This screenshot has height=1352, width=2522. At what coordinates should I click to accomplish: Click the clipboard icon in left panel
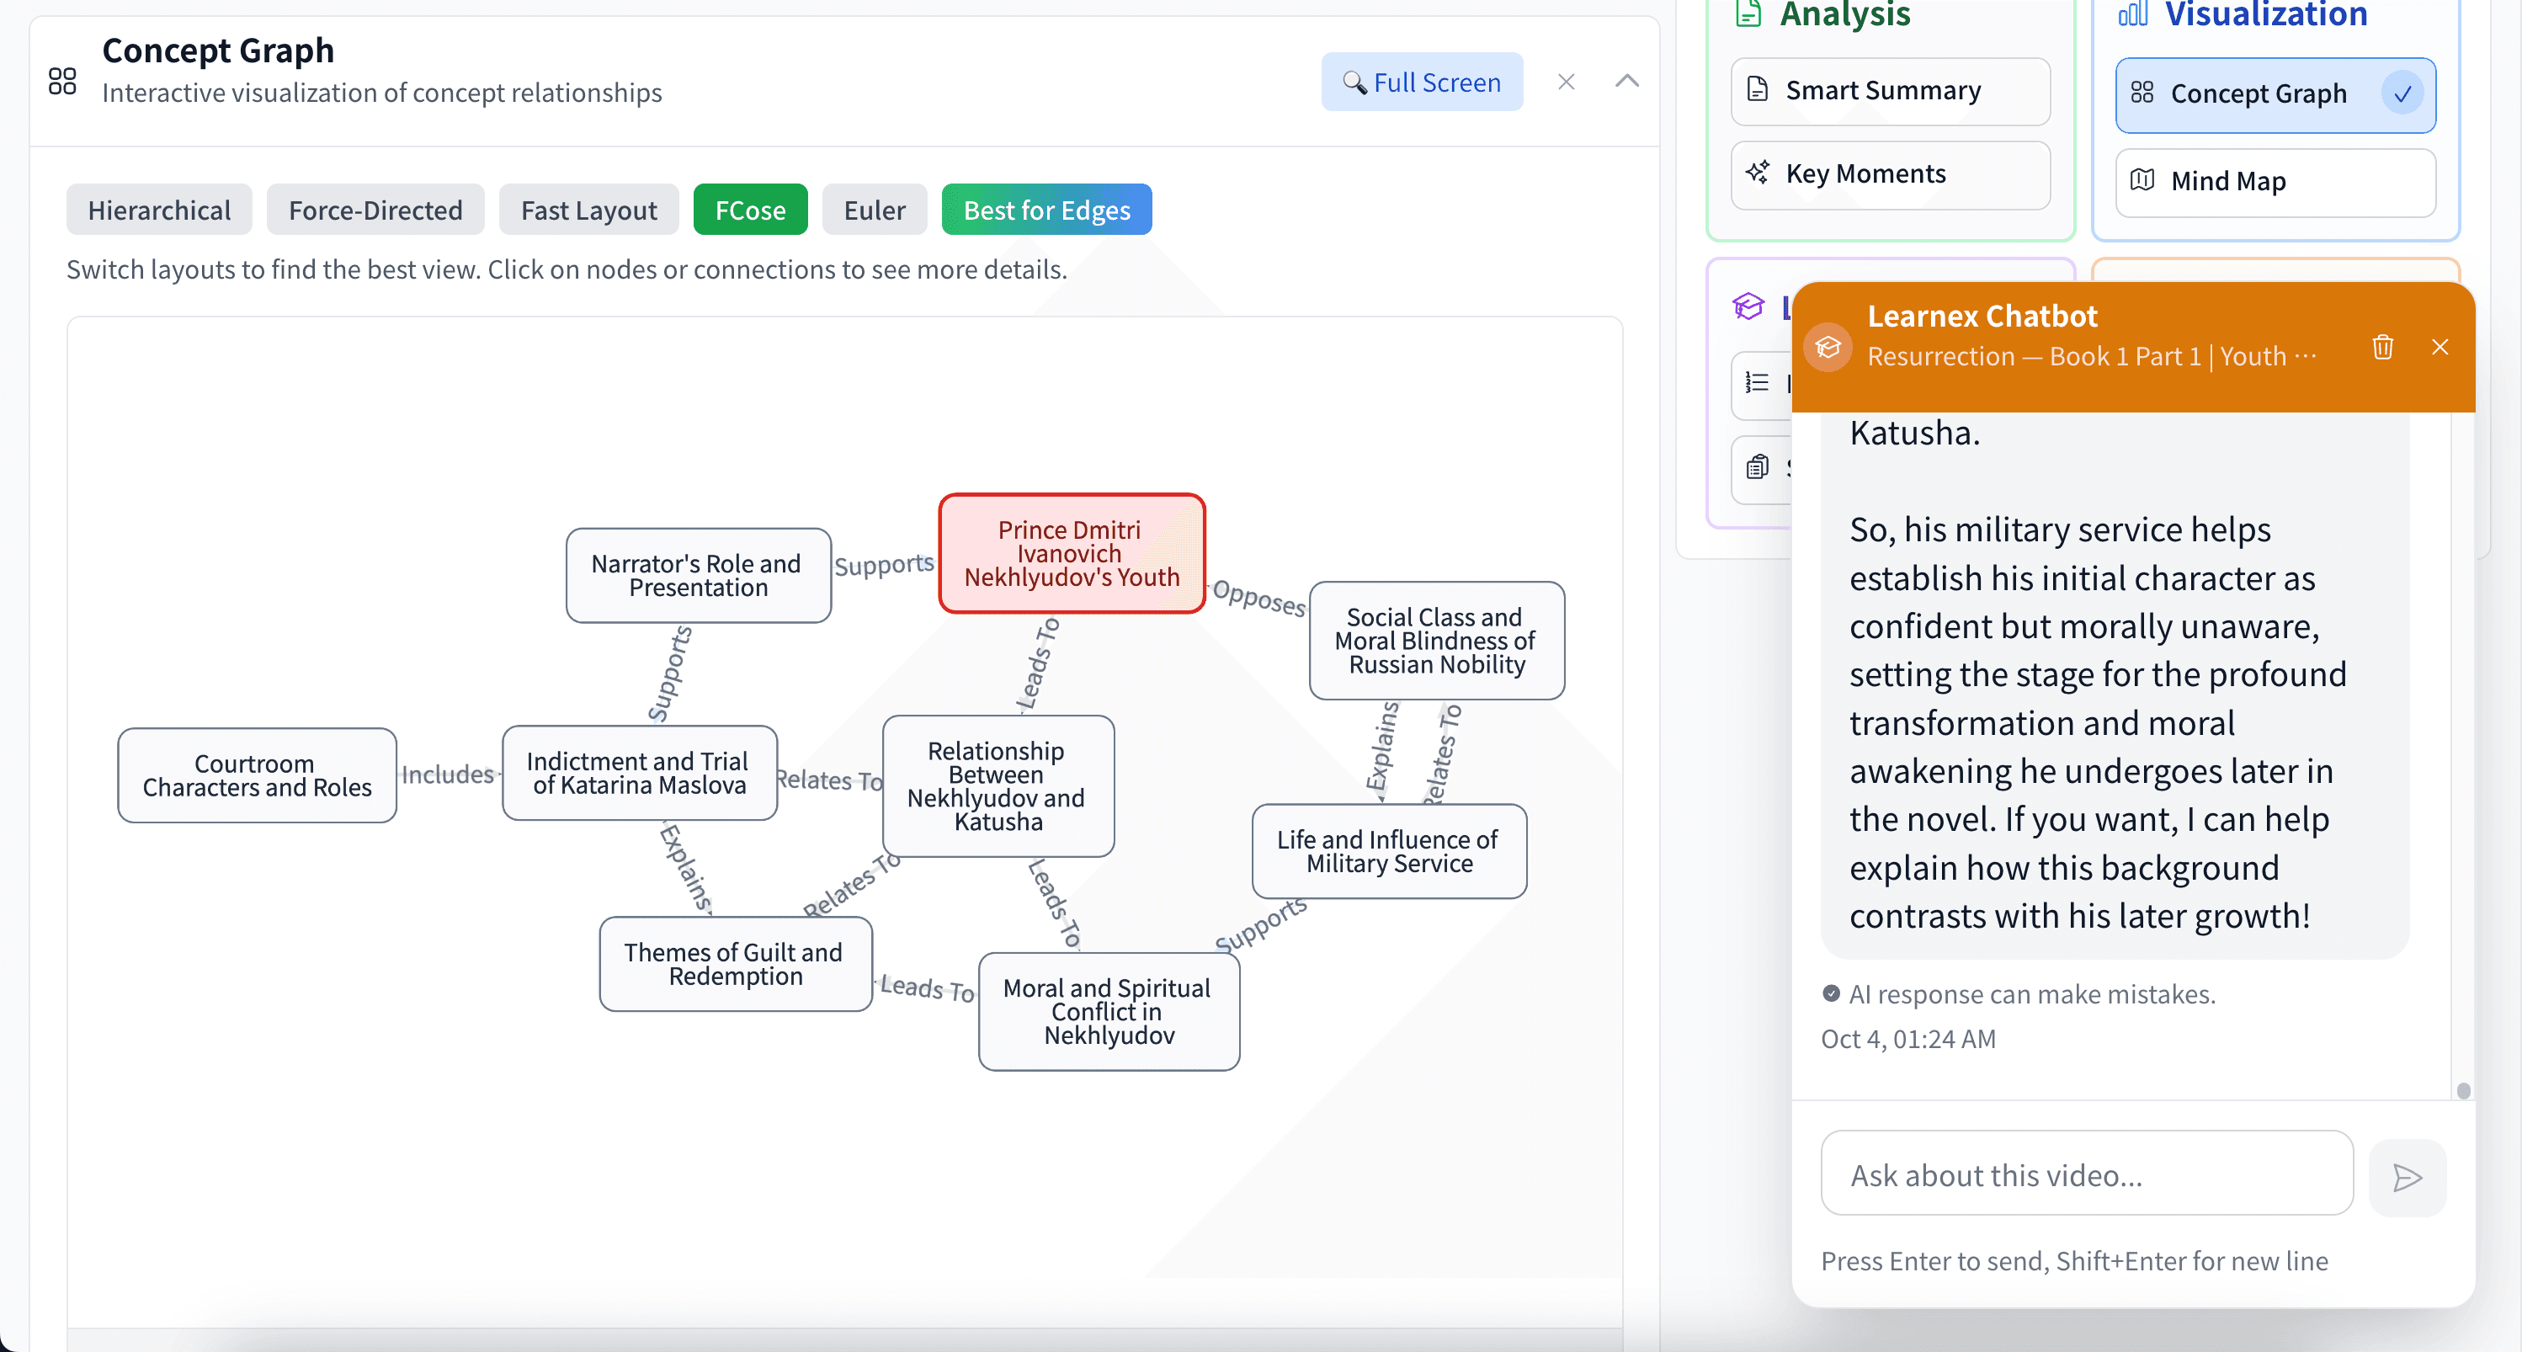coord(1756,468)
